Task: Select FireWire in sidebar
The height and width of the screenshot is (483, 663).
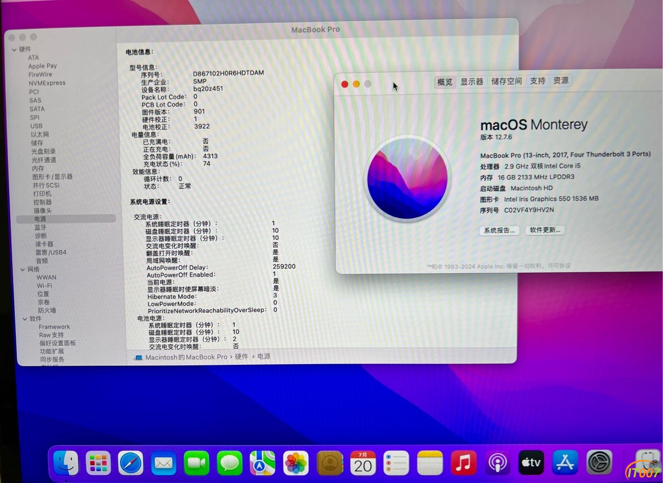Action: click(40, 75)
